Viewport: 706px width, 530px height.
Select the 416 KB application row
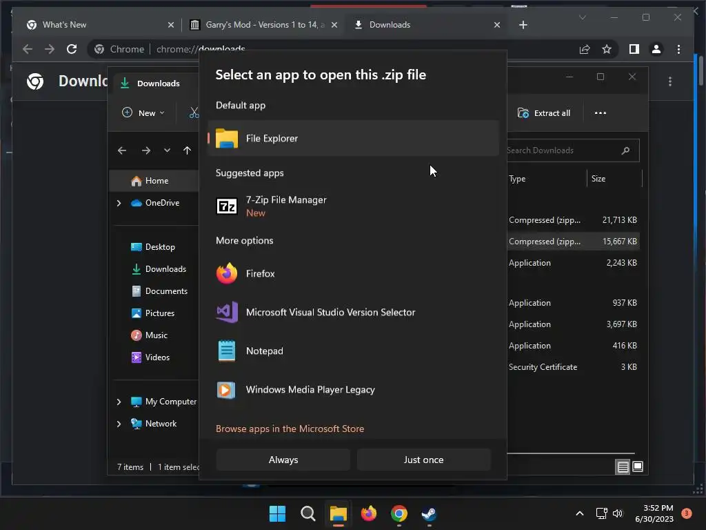[573, 346]
